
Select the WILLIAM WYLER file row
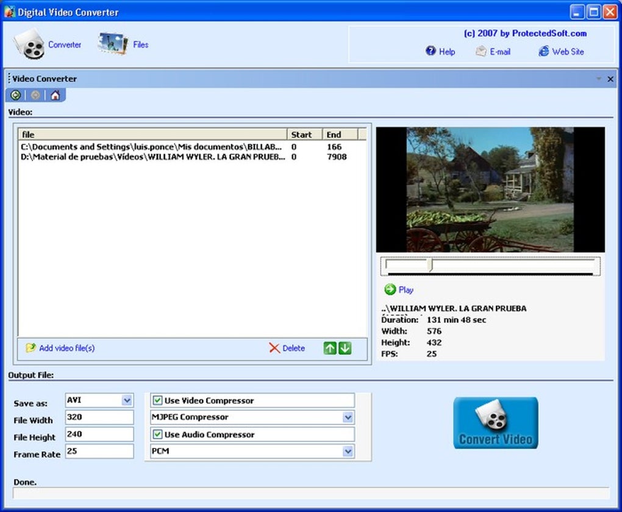192,157
